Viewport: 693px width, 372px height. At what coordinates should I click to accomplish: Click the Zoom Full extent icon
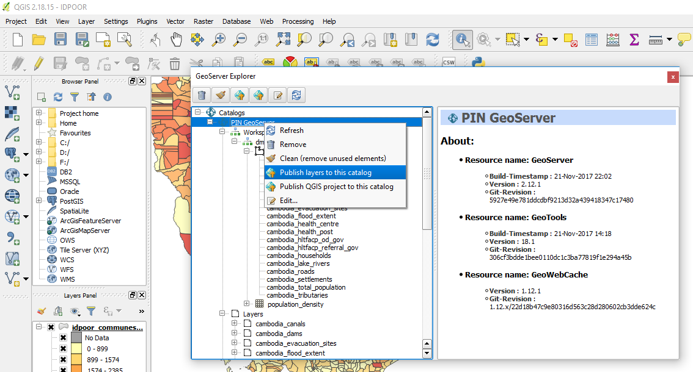tap(284, 40)
